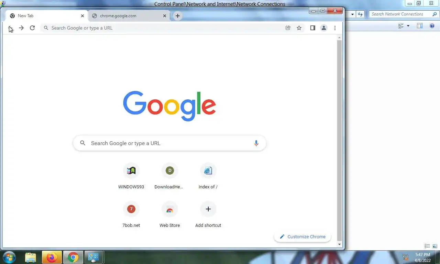The image size is (440, 264).
Task: Open the WINDOWS93 shortcut
Action: pyautogui.click(x=131, y=176)
